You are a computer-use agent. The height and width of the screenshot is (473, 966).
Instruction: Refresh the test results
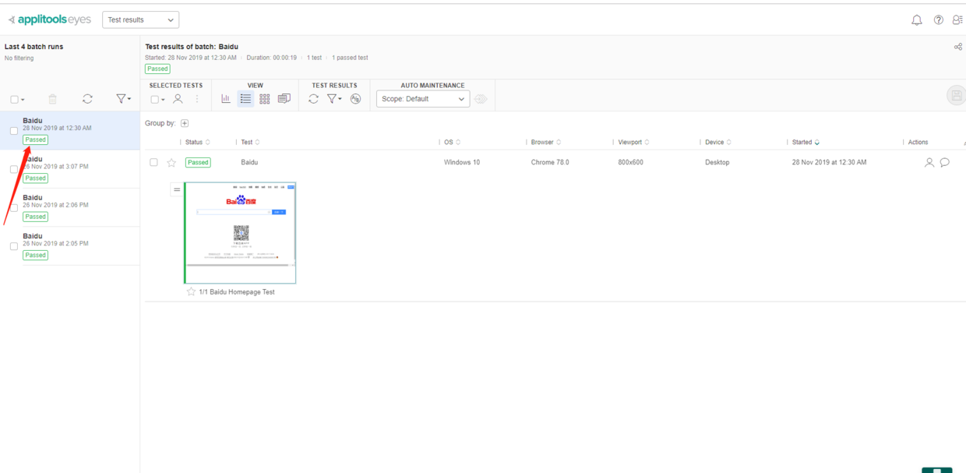(x=313, y=99)
